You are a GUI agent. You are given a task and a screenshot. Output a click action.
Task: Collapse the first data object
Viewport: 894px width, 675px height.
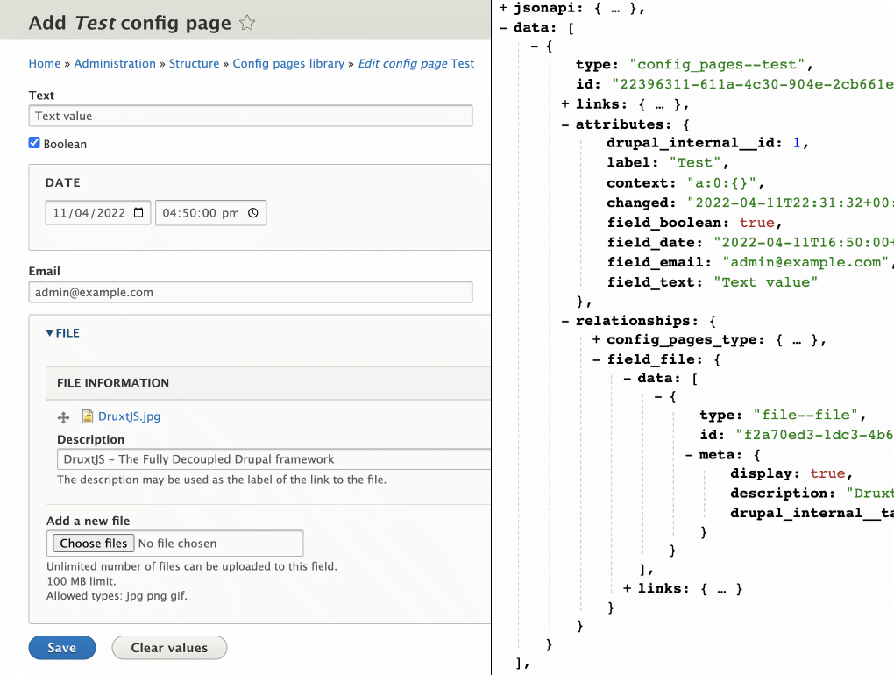(x=535, y=46)
